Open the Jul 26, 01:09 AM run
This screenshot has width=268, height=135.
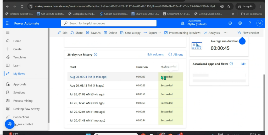(87, 94)
